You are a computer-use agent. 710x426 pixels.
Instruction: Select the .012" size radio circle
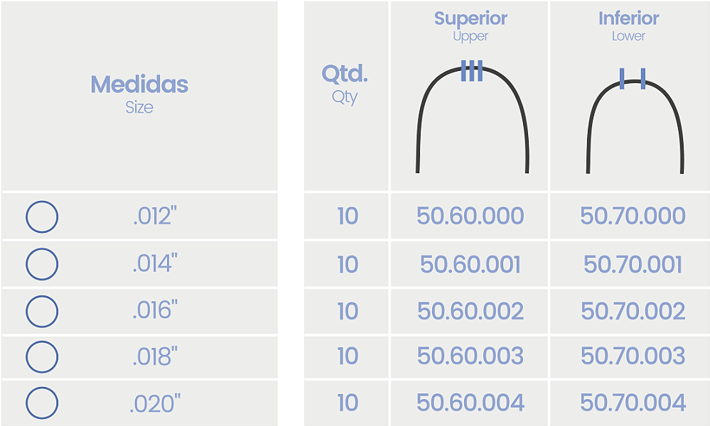pos(42,217)
